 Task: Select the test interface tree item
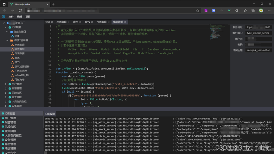click(x=17, y=36)
